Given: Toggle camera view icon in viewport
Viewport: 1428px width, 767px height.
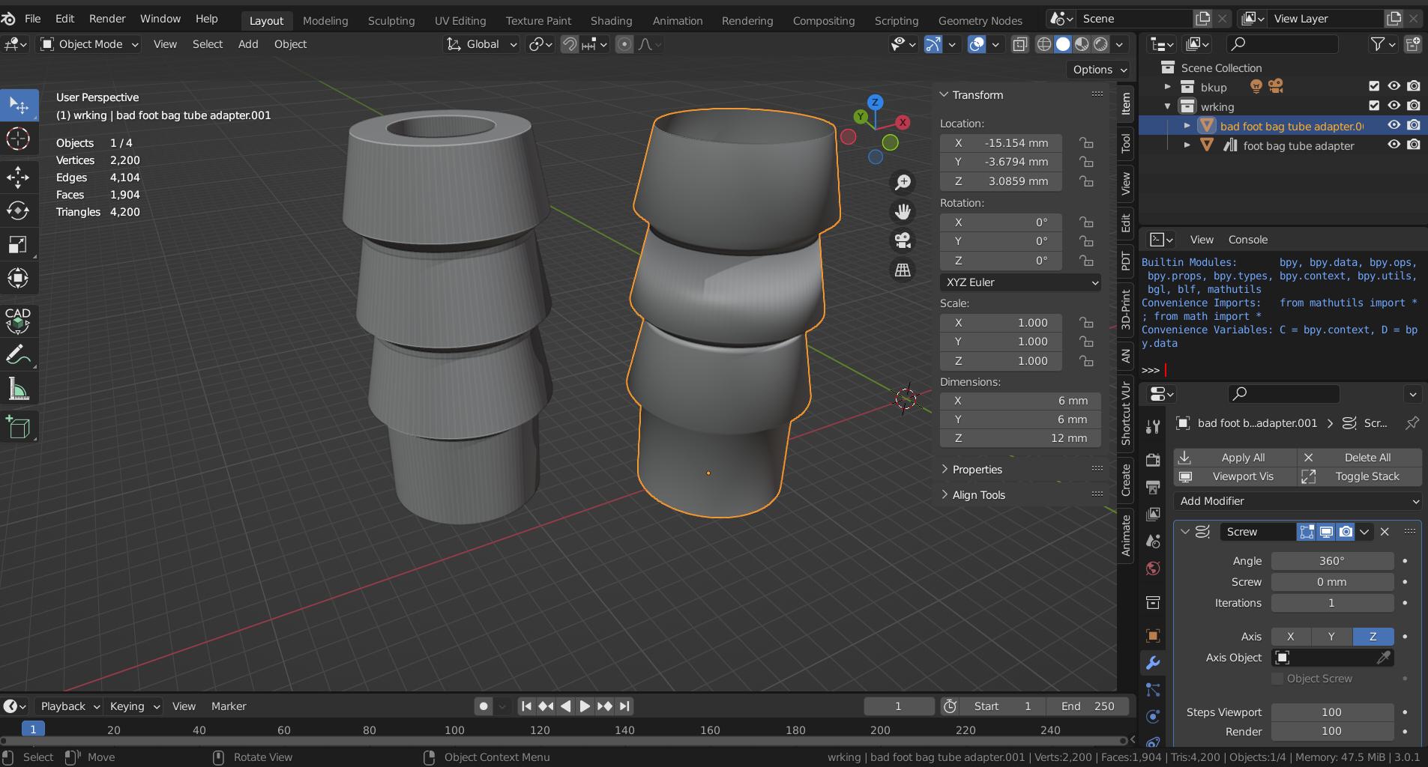Looking at the screenshot, I should tap(903, 240).
